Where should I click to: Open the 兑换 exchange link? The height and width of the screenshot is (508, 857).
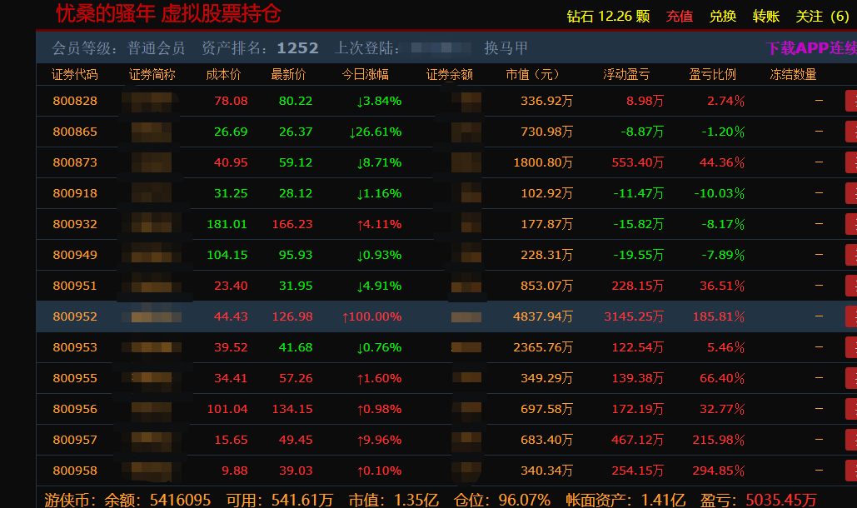[722, 16]
